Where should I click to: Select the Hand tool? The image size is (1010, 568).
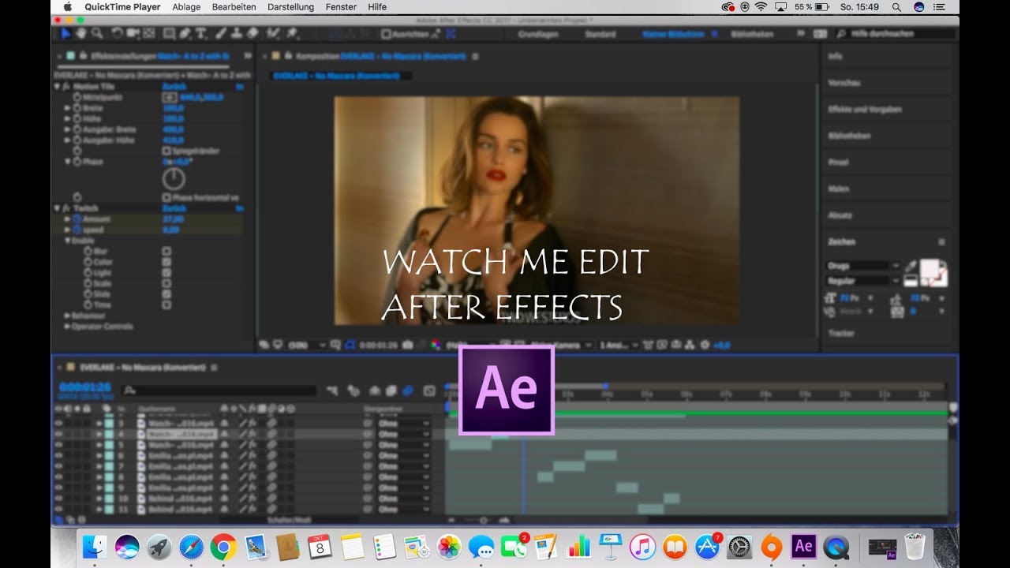point(81,34)
